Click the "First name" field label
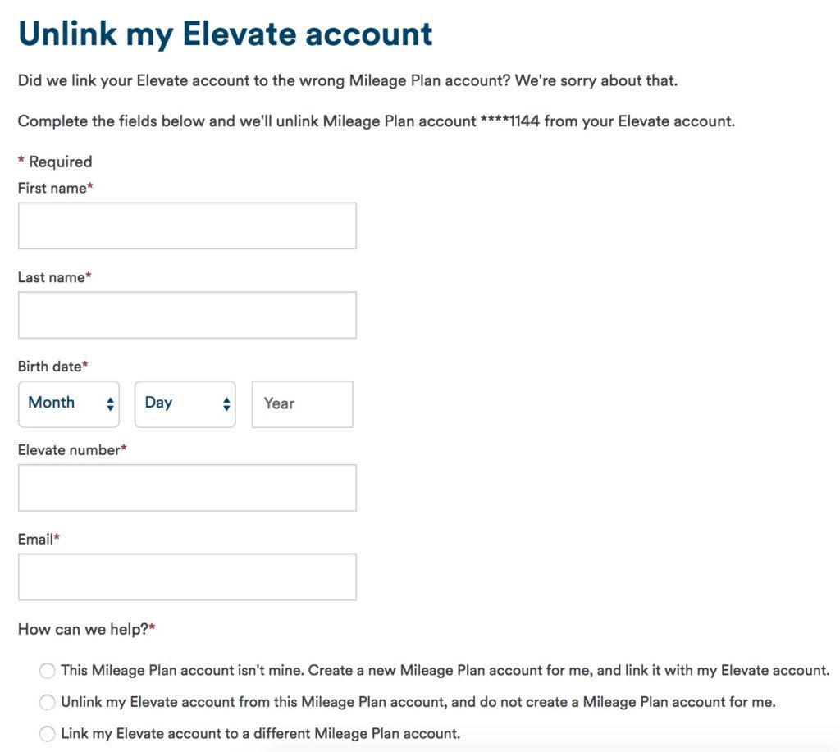 click(52, 188)
